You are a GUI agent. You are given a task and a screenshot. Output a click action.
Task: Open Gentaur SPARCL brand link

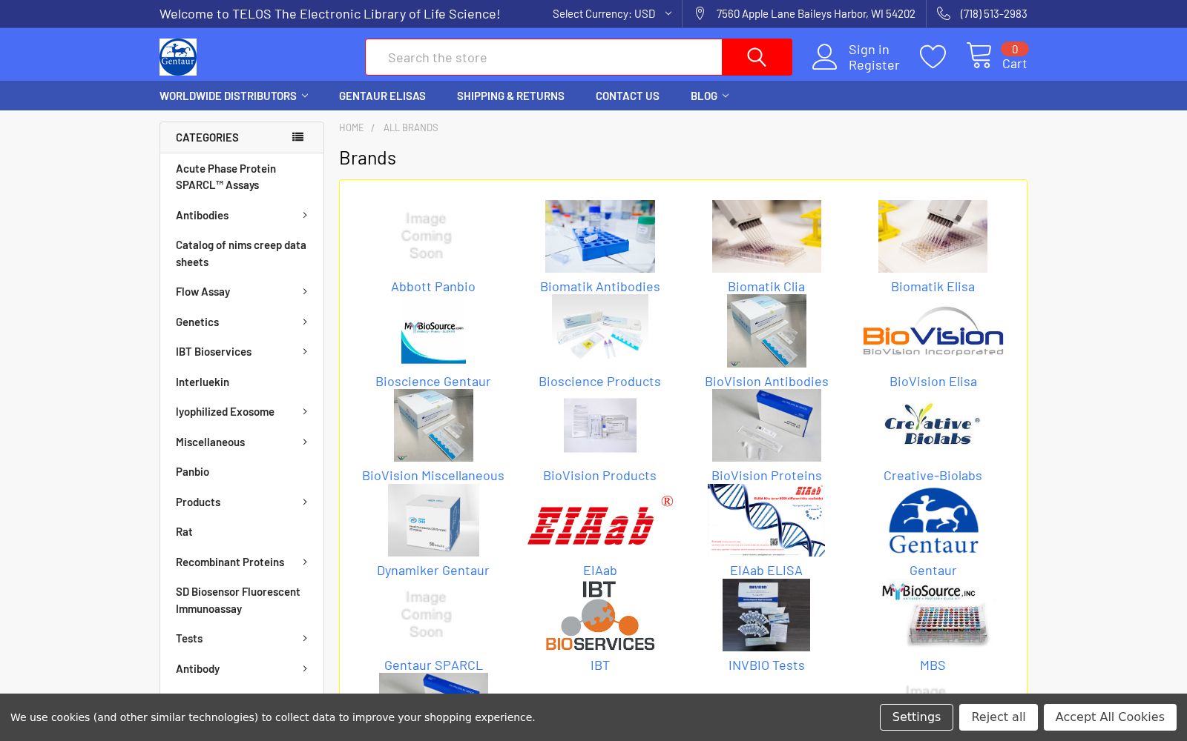pyautogui.click(x=433, y=665)
